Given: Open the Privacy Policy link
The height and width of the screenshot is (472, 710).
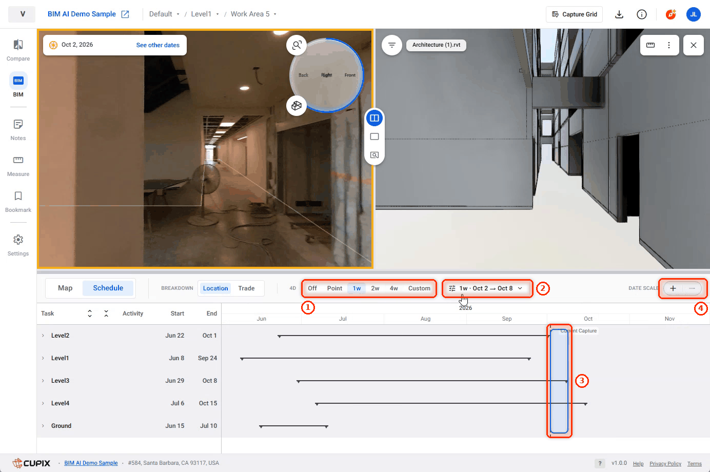Looking at the screenshot, I should [x=665, y=463].
